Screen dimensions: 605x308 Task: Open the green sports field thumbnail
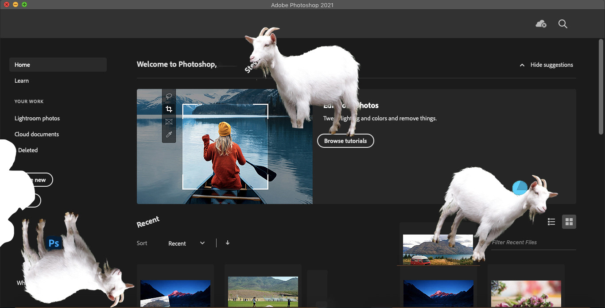click(263, 292)
